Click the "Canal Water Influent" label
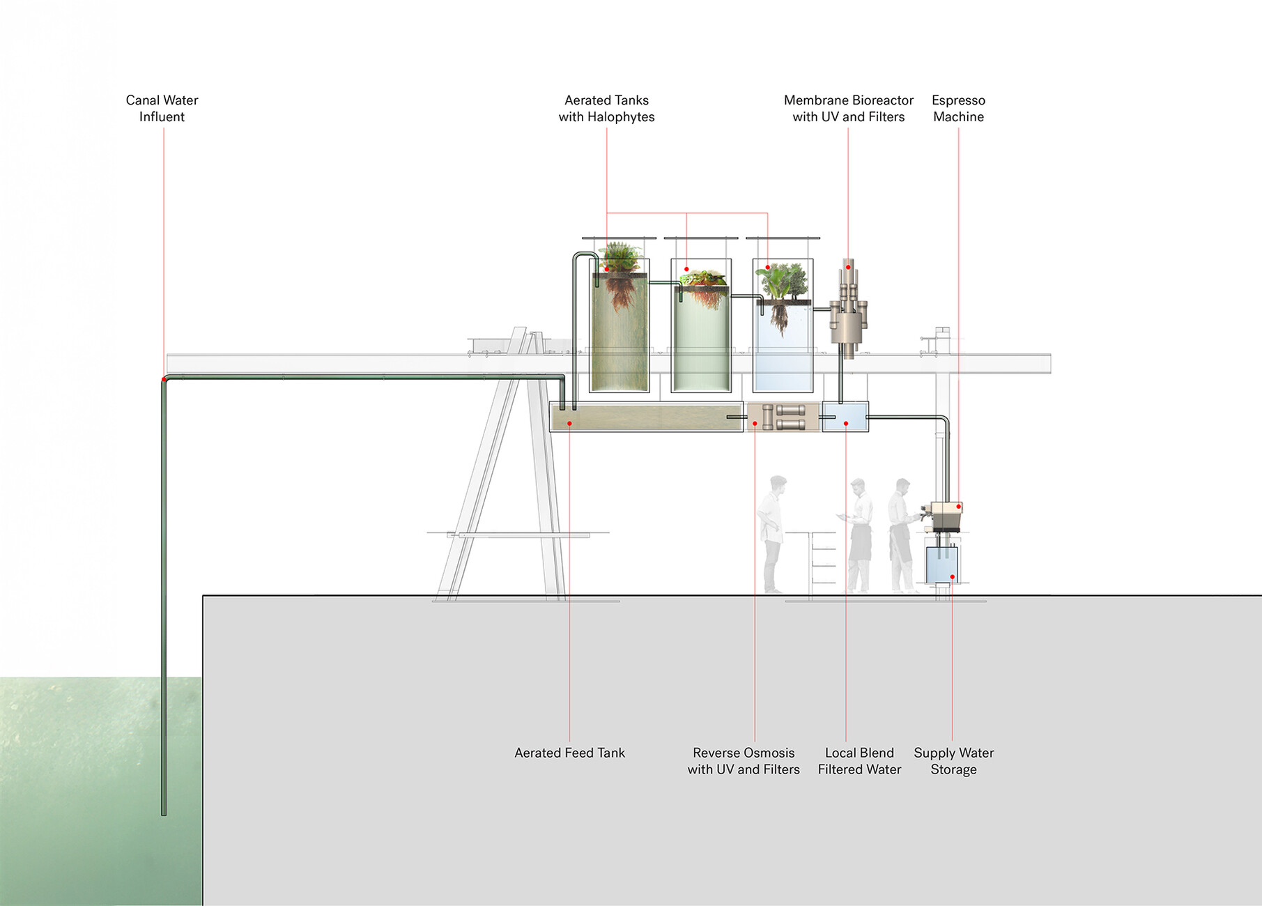 pos(162,109)
